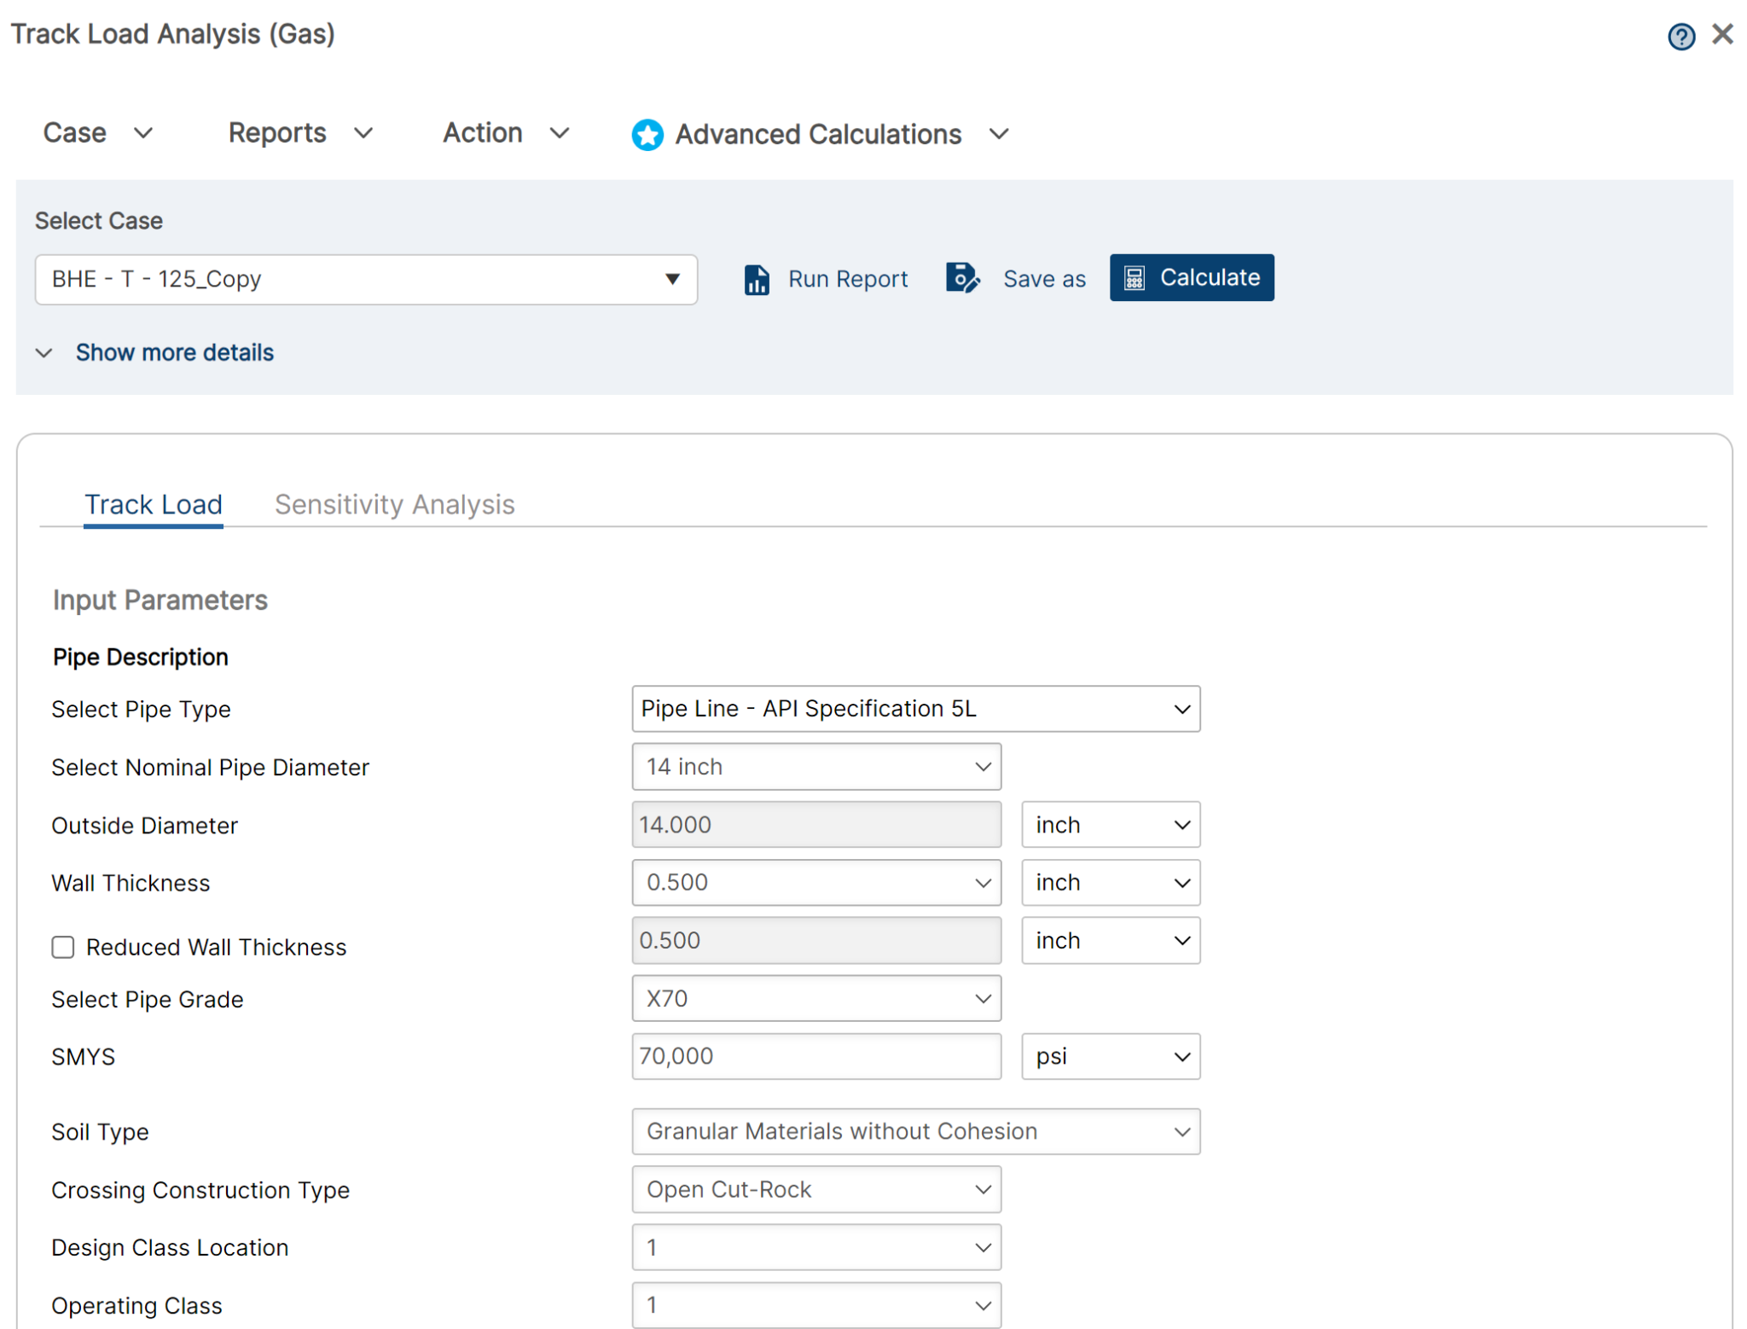Enable the Reduced Wall Thickness checkbox

tap(63, 947)
